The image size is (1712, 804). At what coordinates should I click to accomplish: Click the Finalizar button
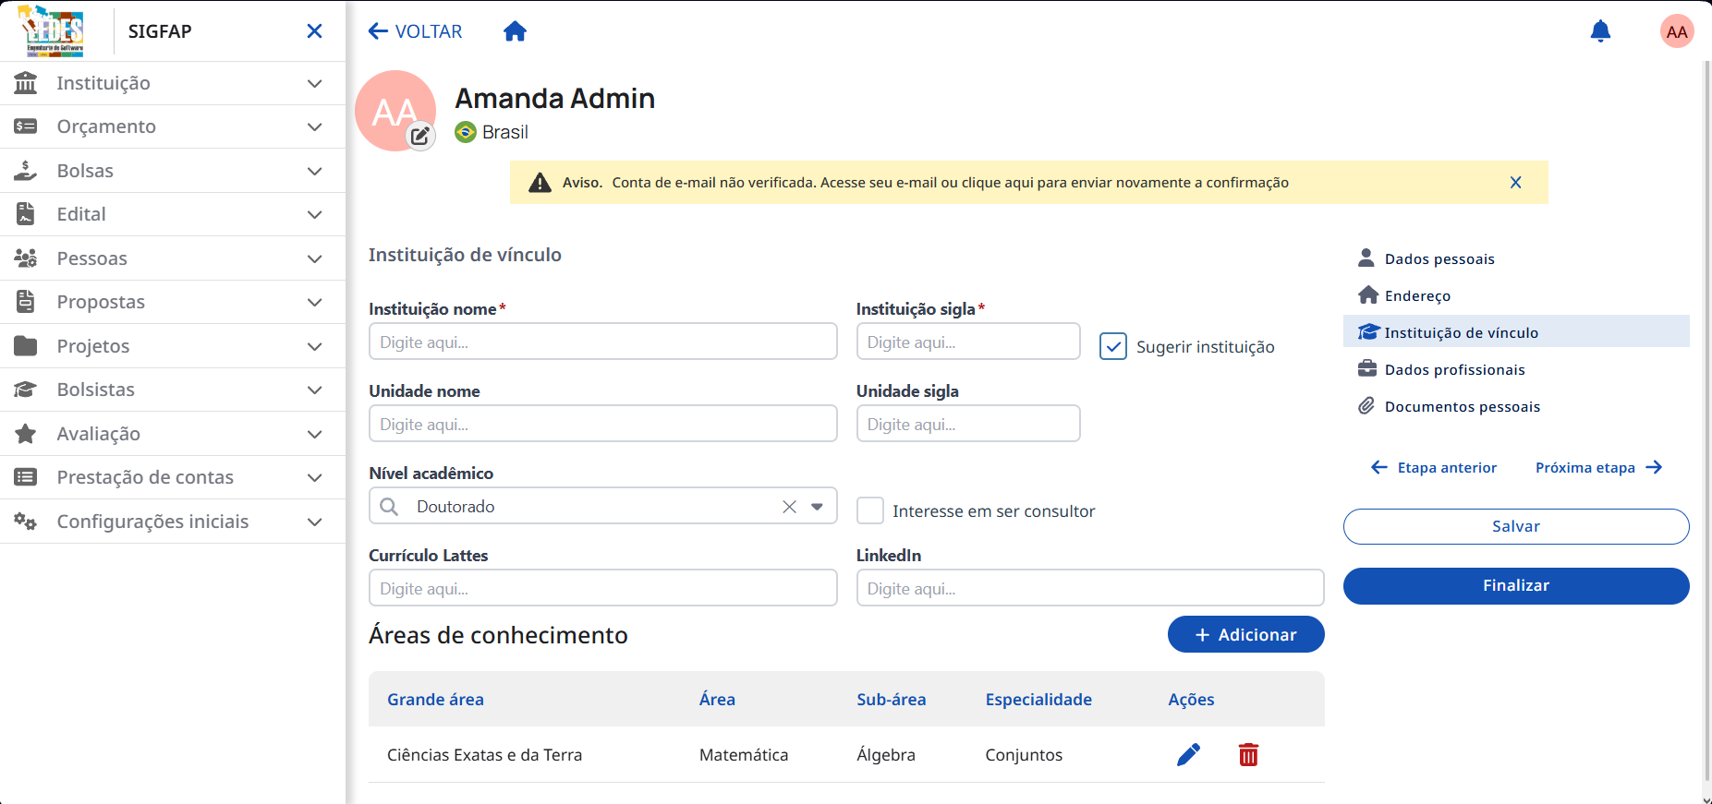1516,586
